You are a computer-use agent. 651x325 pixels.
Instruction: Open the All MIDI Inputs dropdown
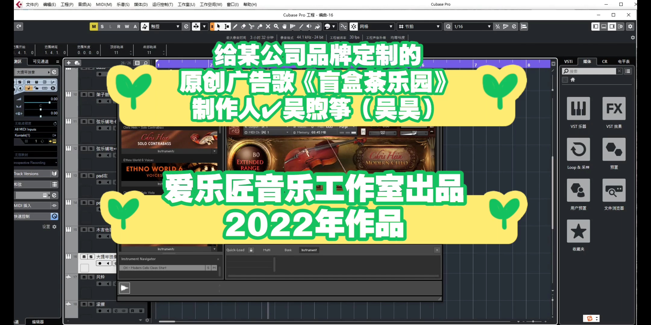point(36,129)
